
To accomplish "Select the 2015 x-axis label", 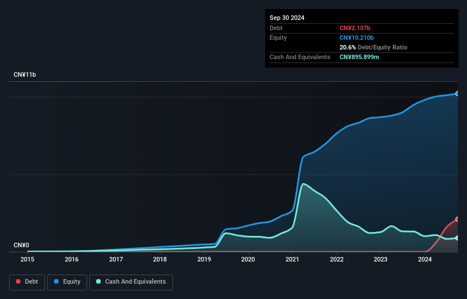I will click(x=27, y=259).
